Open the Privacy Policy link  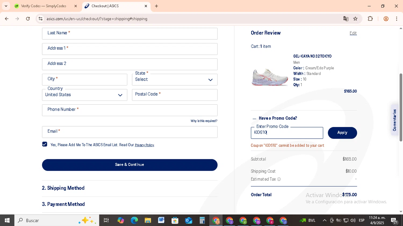[x=144, y=145]
